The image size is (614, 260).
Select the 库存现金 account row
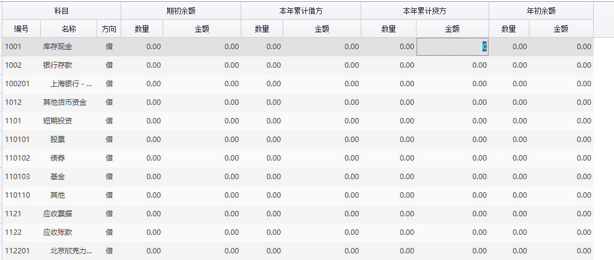(x=58, y=47)
